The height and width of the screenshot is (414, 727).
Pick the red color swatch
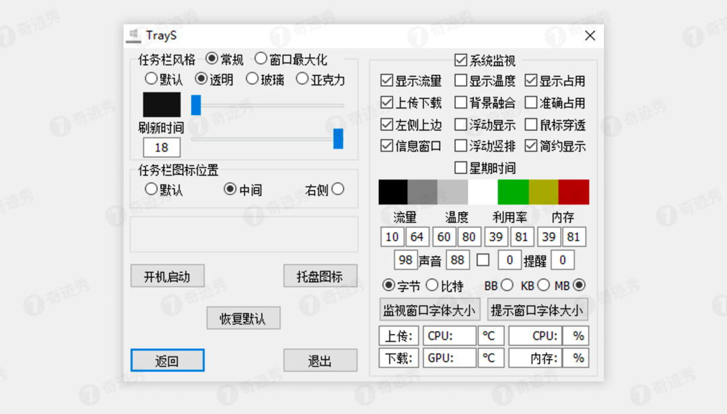point(574,192)
